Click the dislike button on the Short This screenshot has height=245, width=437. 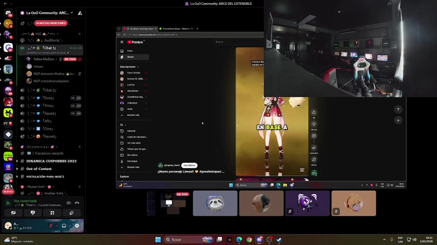point(314,124)
